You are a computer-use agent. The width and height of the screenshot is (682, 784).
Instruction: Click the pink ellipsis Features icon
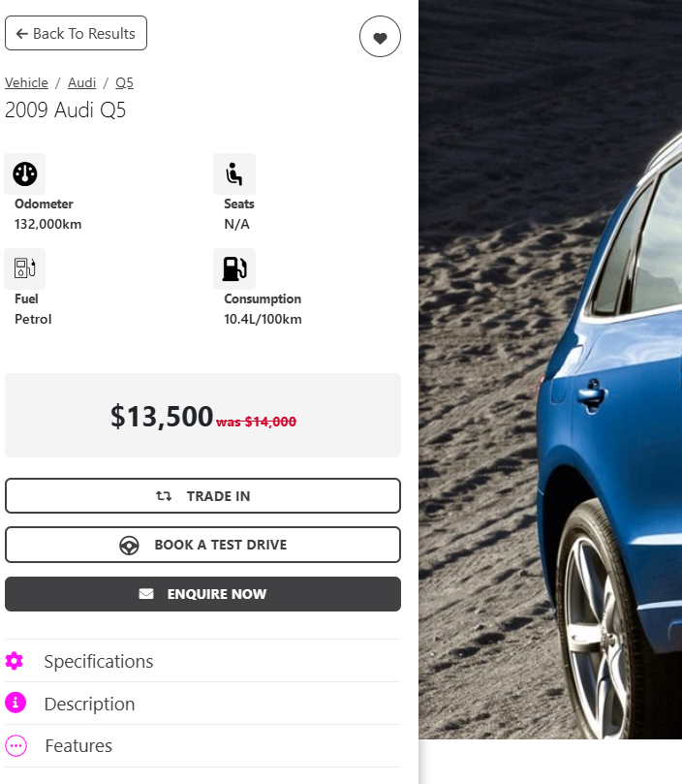point(16,746)
